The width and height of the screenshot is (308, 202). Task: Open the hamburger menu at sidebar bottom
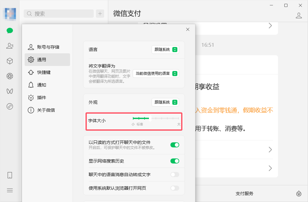[10, 190]
